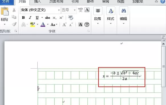
Task: Switch to the 加载项 add-ins tab
Action: tap(138, 2)
